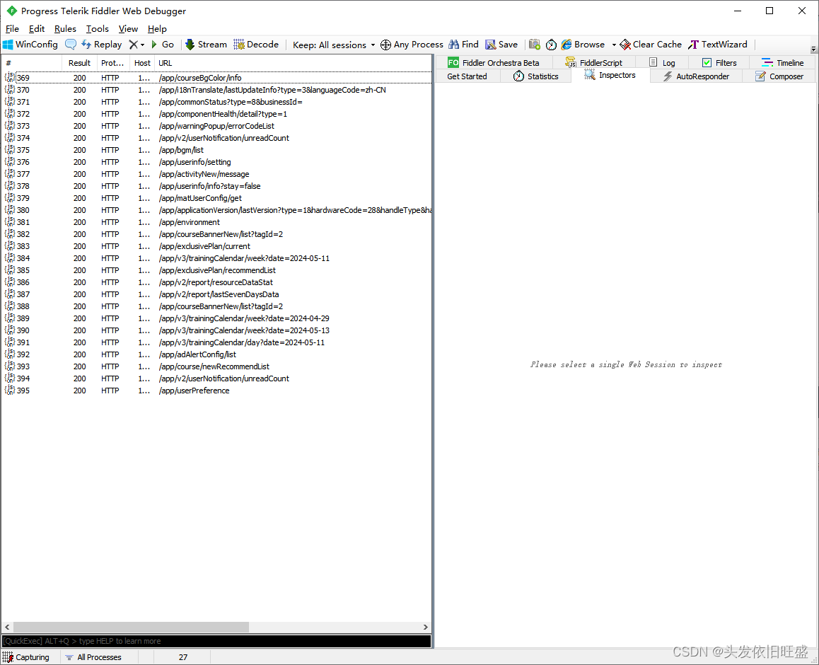Open the Get Started tab
Viewport: 819px width, 665px height.
[467, 76]
